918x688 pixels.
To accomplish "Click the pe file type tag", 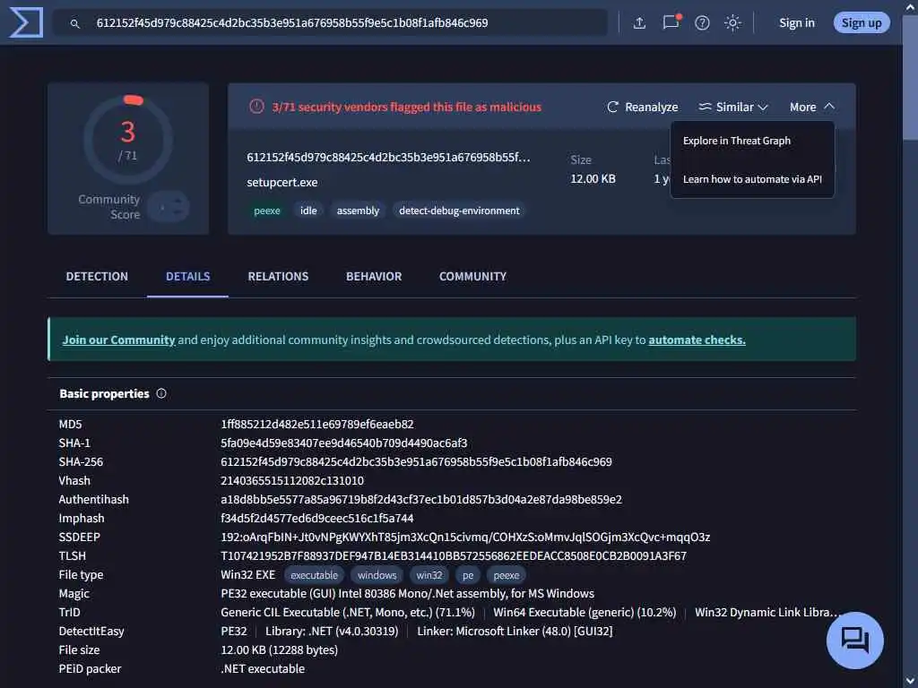I will point(468,575).
